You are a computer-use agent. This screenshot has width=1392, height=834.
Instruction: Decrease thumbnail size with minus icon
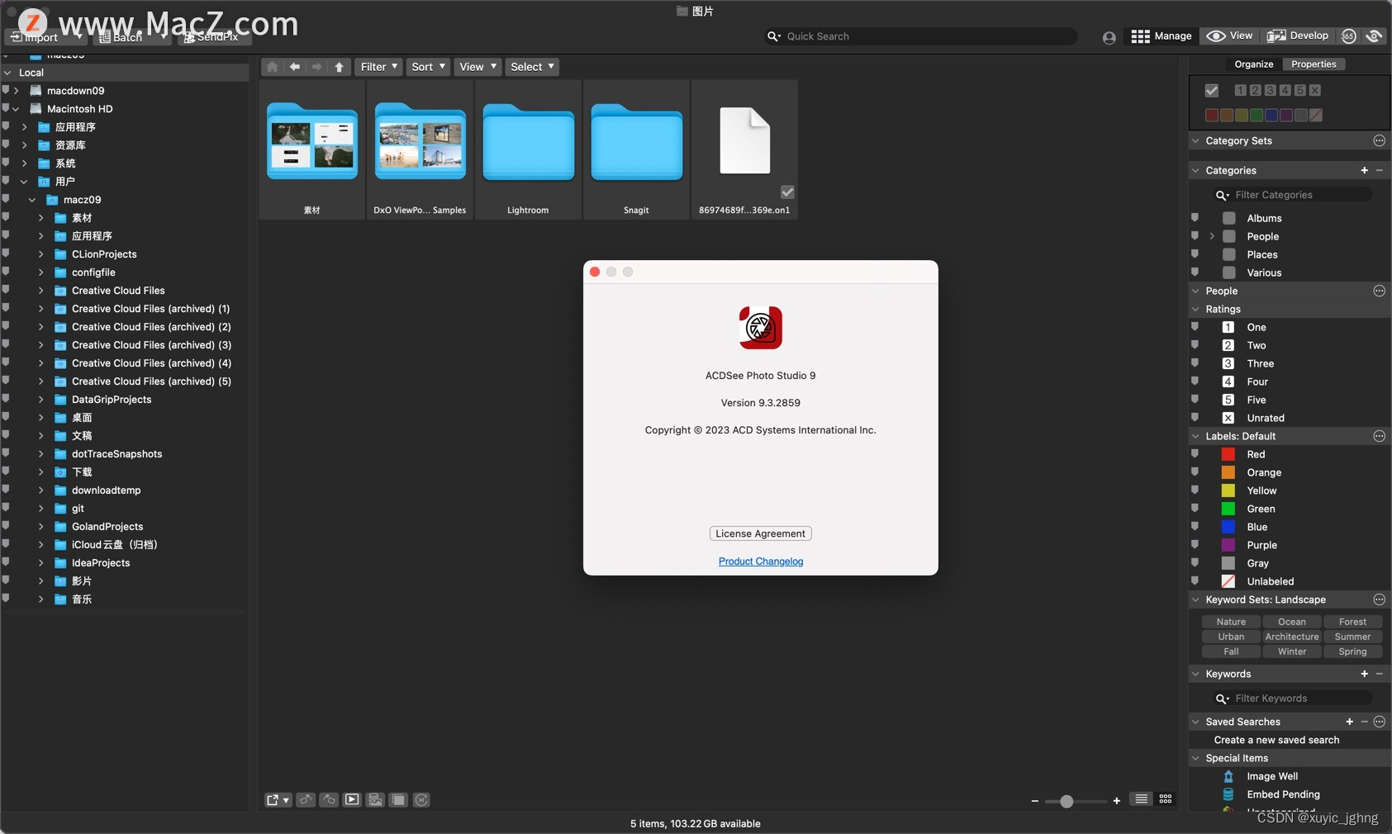(1034, 801)
